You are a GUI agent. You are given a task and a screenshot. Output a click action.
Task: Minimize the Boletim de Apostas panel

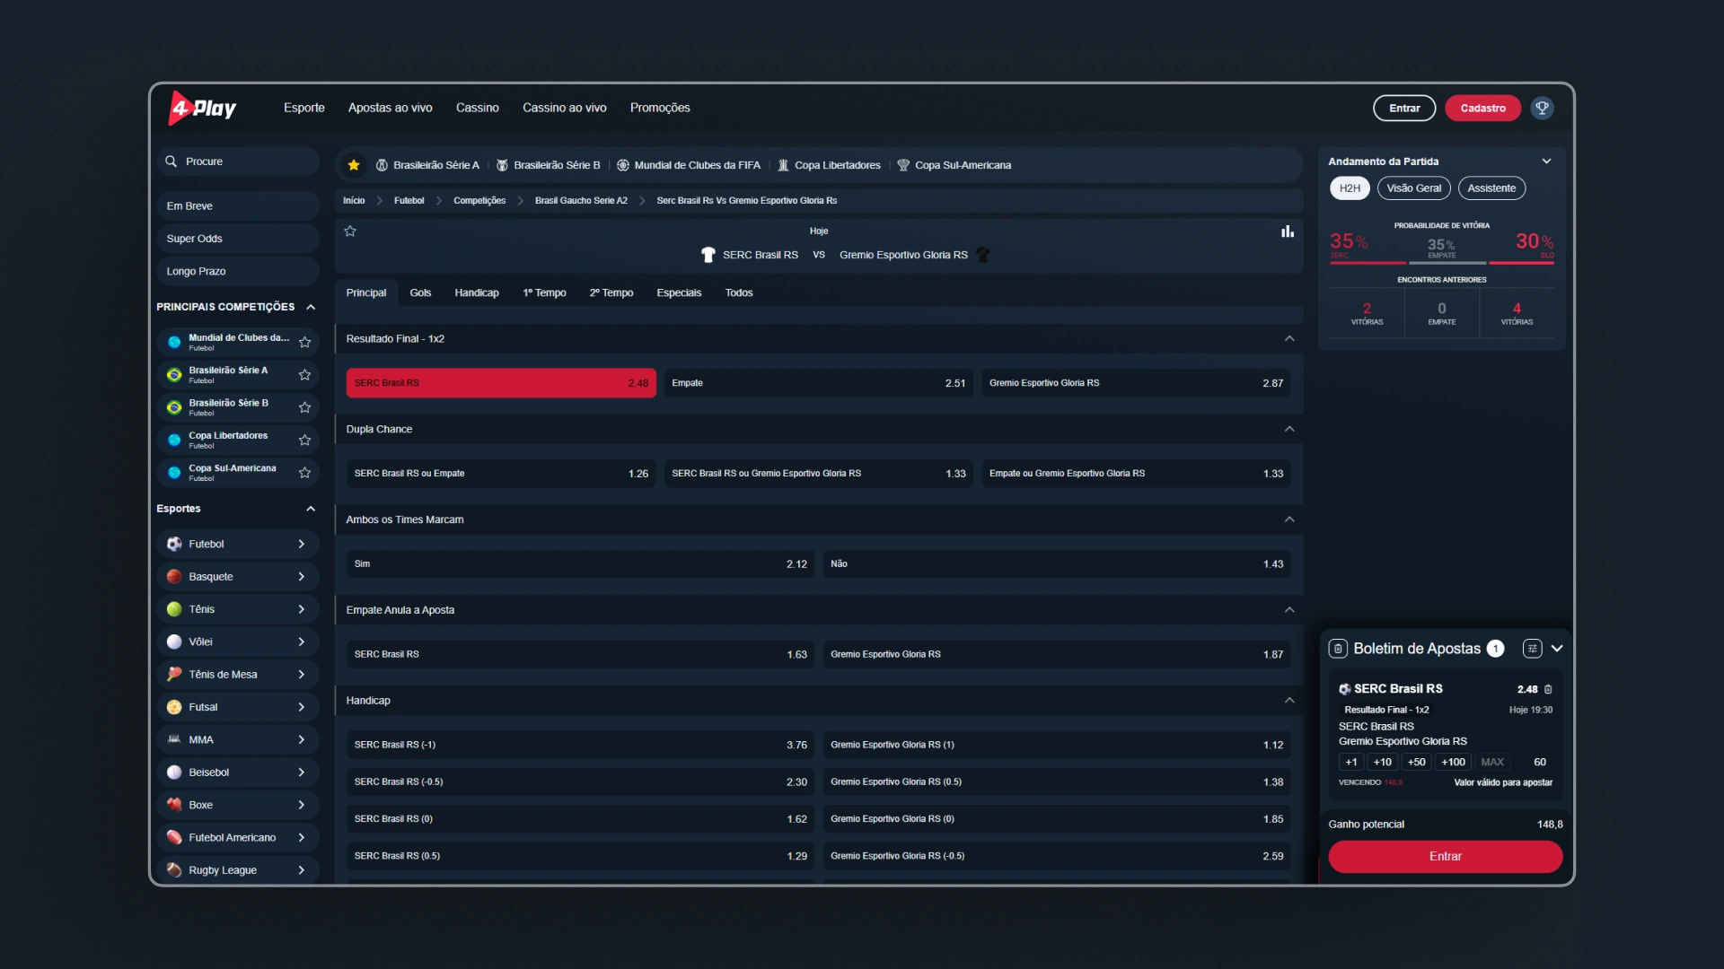click(1557, 649)
